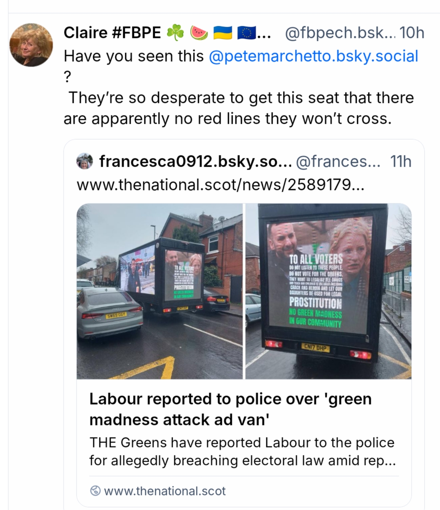Click the shamrock emoji in Claire's name

175,33
